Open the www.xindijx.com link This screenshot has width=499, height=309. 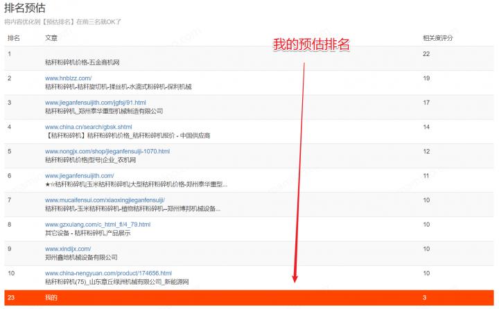tap(68, 249)
